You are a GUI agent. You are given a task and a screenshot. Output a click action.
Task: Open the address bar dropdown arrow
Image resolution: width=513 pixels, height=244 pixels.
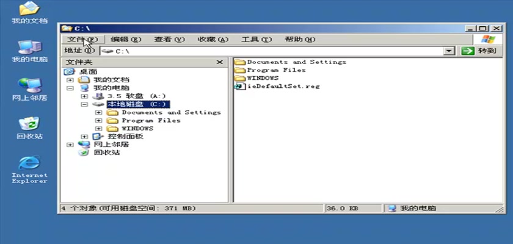(450, 51)
